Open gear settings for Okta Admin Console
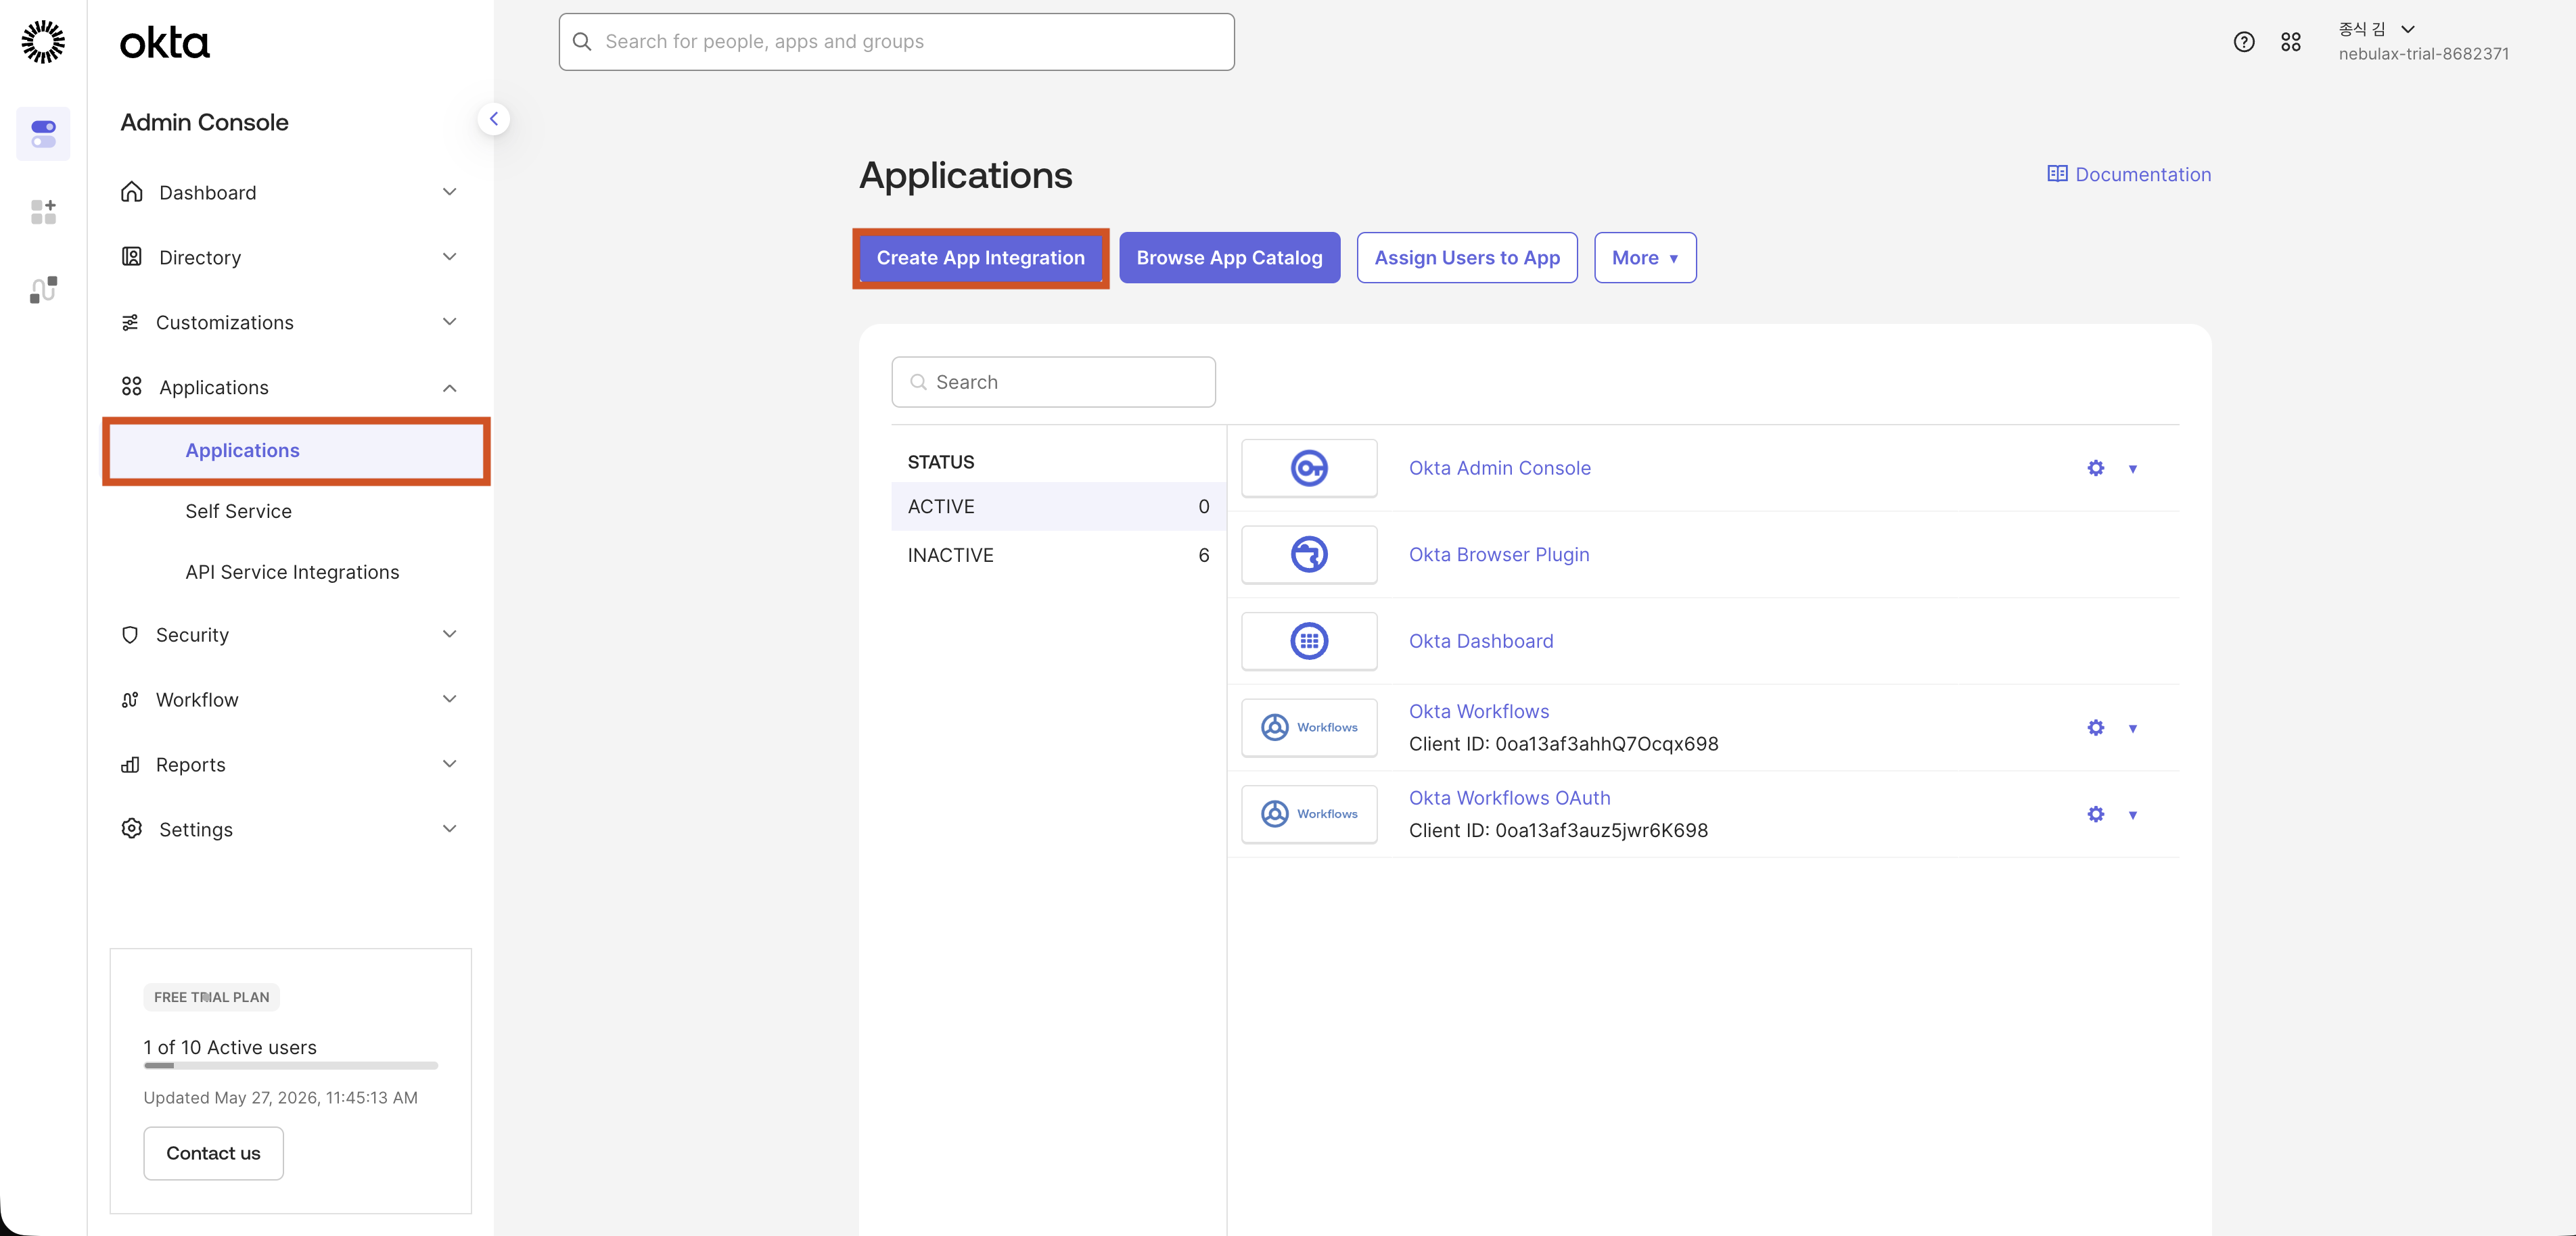This screenshot has width=2576, height=1236. [x=2096, y=468]
